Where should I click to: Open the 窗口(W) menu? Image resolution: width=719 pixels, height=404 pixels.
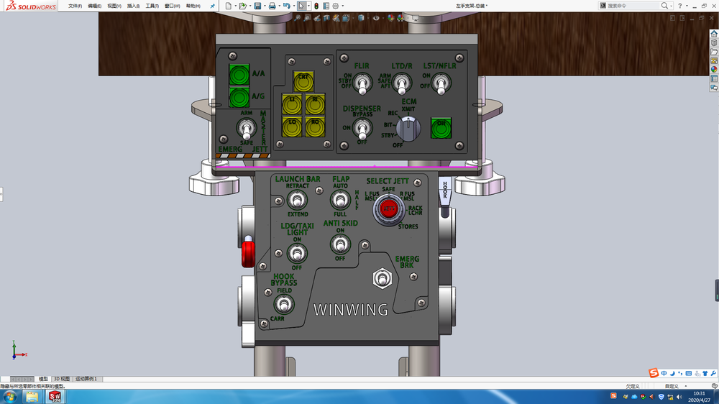(x=173, y=6)
